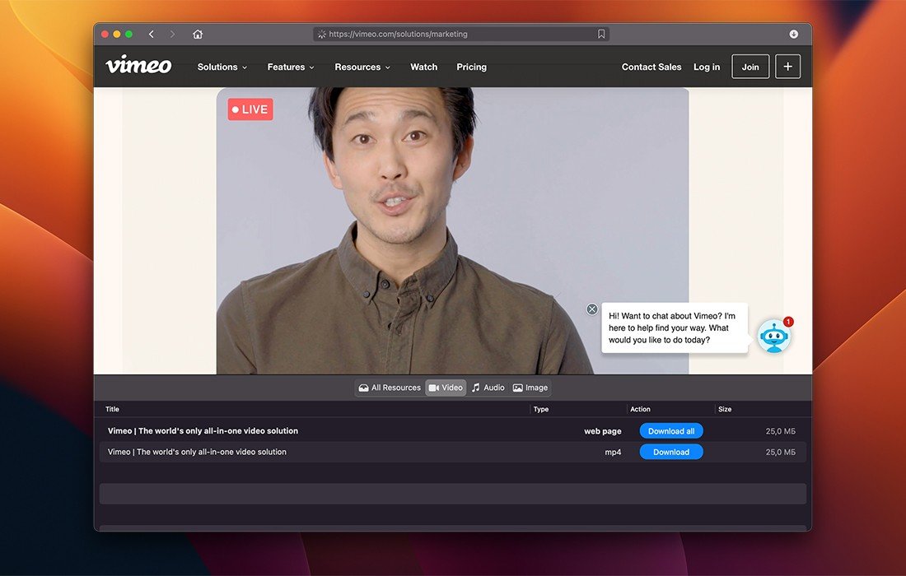
Task: Click Download for the mp4 file
Action: (x=670, y=452)
